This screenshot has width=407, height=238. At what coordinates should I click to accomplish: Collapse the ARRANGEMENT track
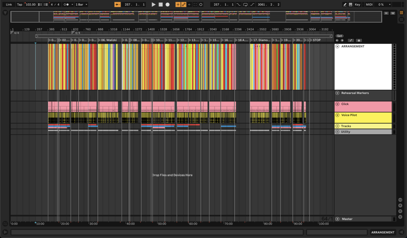pos(337,46)
